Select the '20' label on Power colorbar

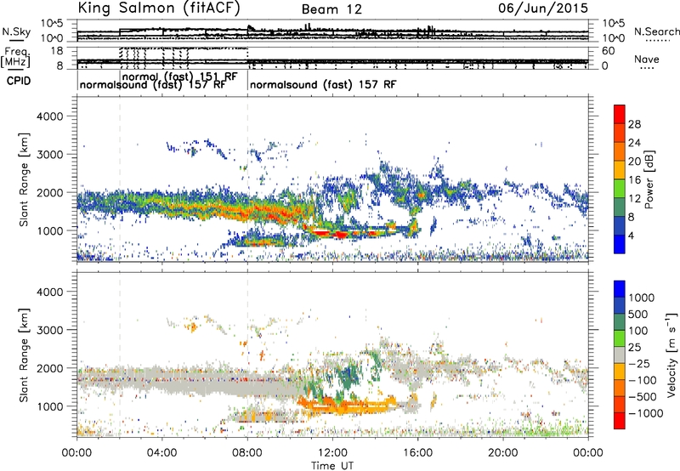coord(634,162)
